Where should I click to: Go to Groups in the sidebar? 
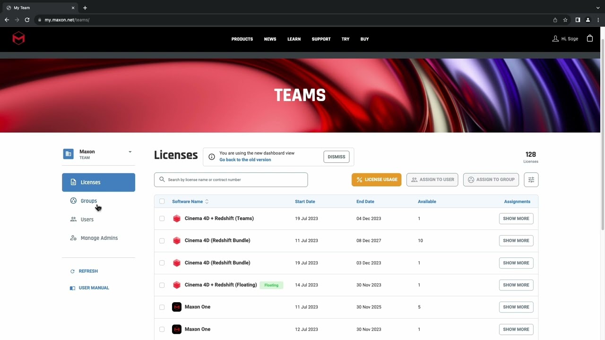coord(88,201)
